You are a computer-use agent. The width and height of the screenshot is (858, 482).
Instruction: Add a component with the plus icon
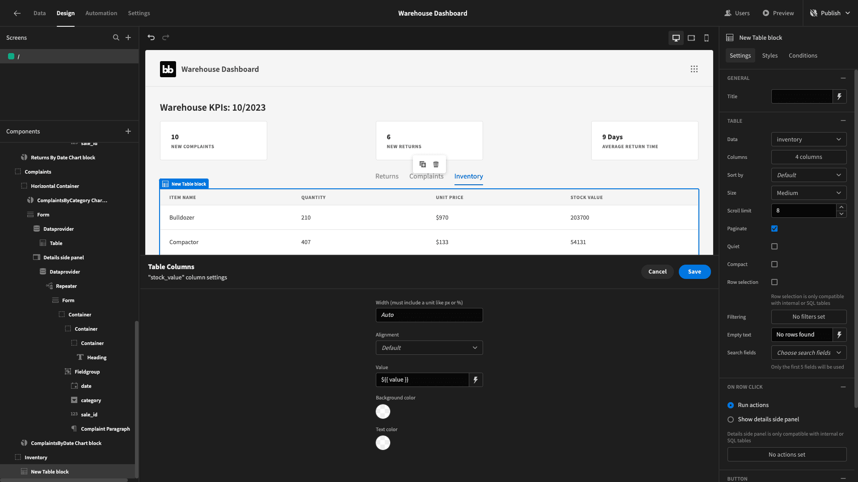click(128, 131)
